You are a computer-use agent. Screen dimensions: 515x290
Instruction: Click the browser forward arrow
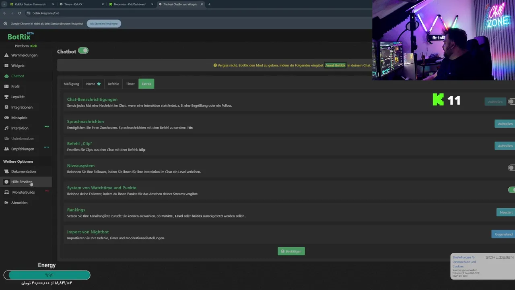(12, 13)
